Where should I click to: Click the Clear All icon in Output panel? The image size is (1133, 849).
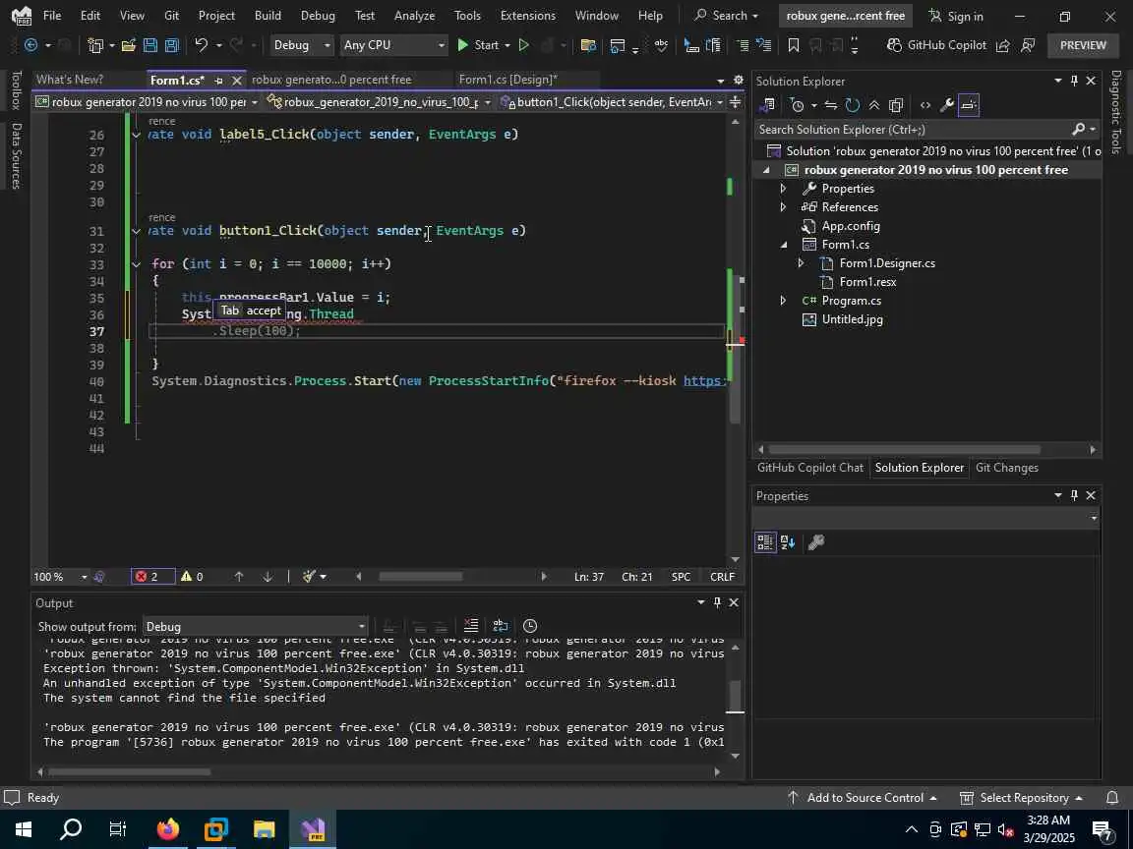(x=471, y=626)
